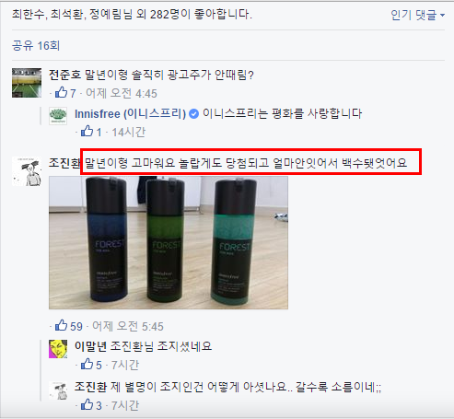Open 최한수's profile from the likes line

tap(29, 14)
